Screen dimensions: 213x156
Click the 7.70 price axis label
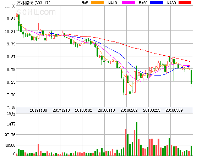coord(11,95)
